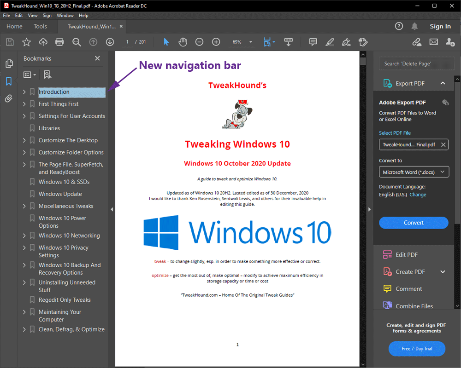This screenshot has height=368, width=461.
Task: Add a sticky note comment
Action: click(x=313, y=42)
